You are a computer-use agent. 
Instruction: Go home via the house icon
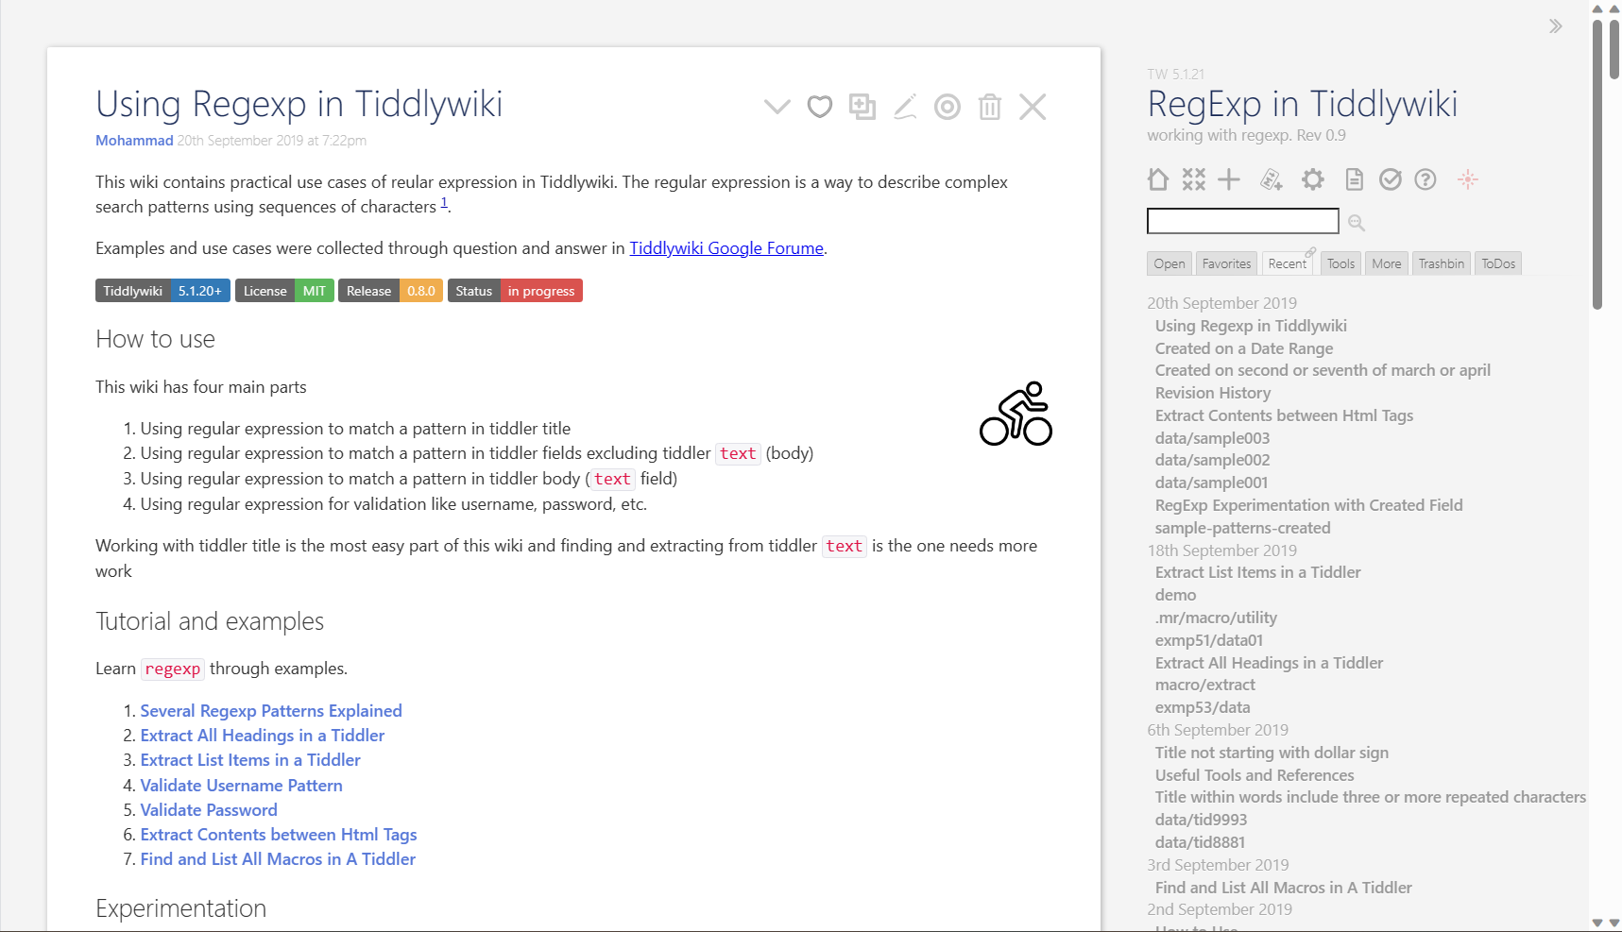click(x=1158, y=179)
